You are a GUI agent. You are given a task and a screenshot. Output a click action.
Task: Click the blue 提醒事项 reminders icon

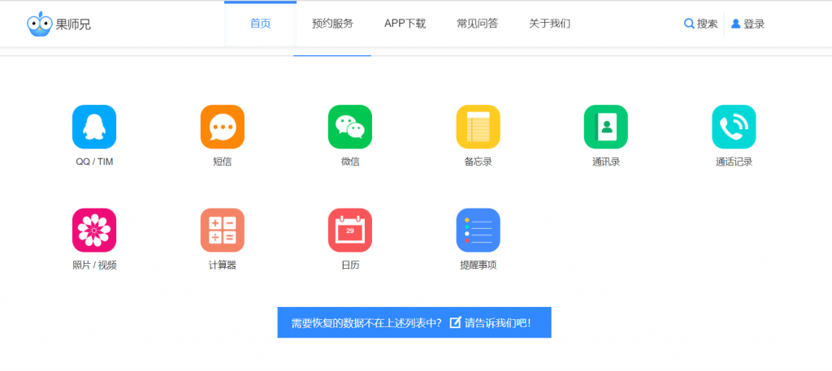coord(478,230)
